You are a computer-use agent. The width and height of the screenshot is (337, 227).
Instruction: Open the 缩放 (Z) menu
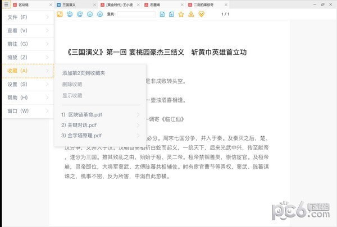(28, 58)
